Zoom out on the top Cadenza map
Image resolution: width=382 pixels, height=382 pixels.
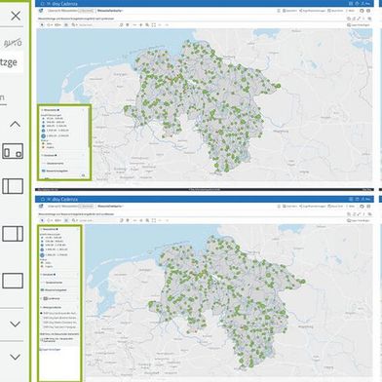[x=134, y=24]
